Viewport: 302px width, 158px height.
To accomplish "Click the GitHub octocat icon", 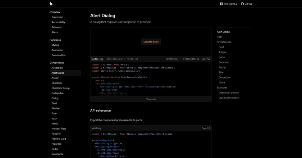I will point(242,4).
